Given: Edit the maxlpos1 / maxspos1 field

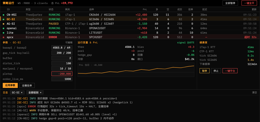Looking at the screenshot, I should coord(62,68).
